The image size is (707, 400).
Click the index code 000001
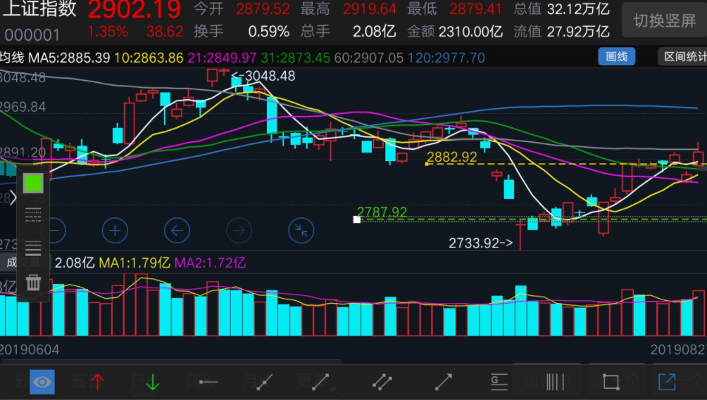[x=32, y=34]
